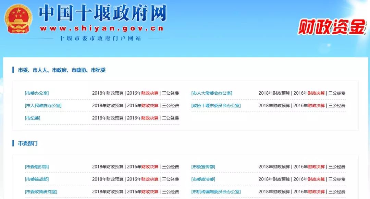Open 三公经费 for 市委办公室

pos(170,93)
